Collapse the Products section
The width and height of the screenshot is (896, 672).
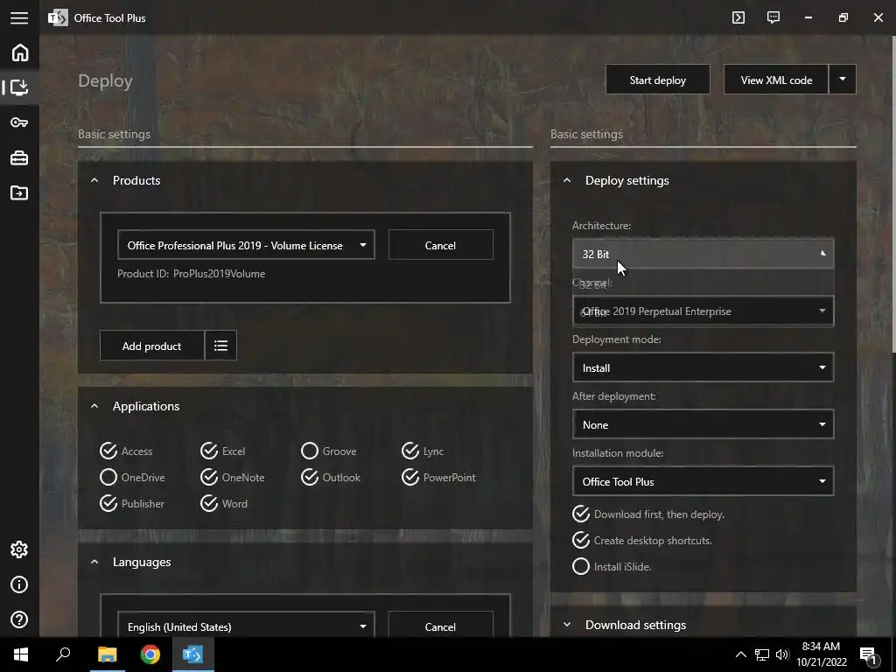click(x=94, y=180)
